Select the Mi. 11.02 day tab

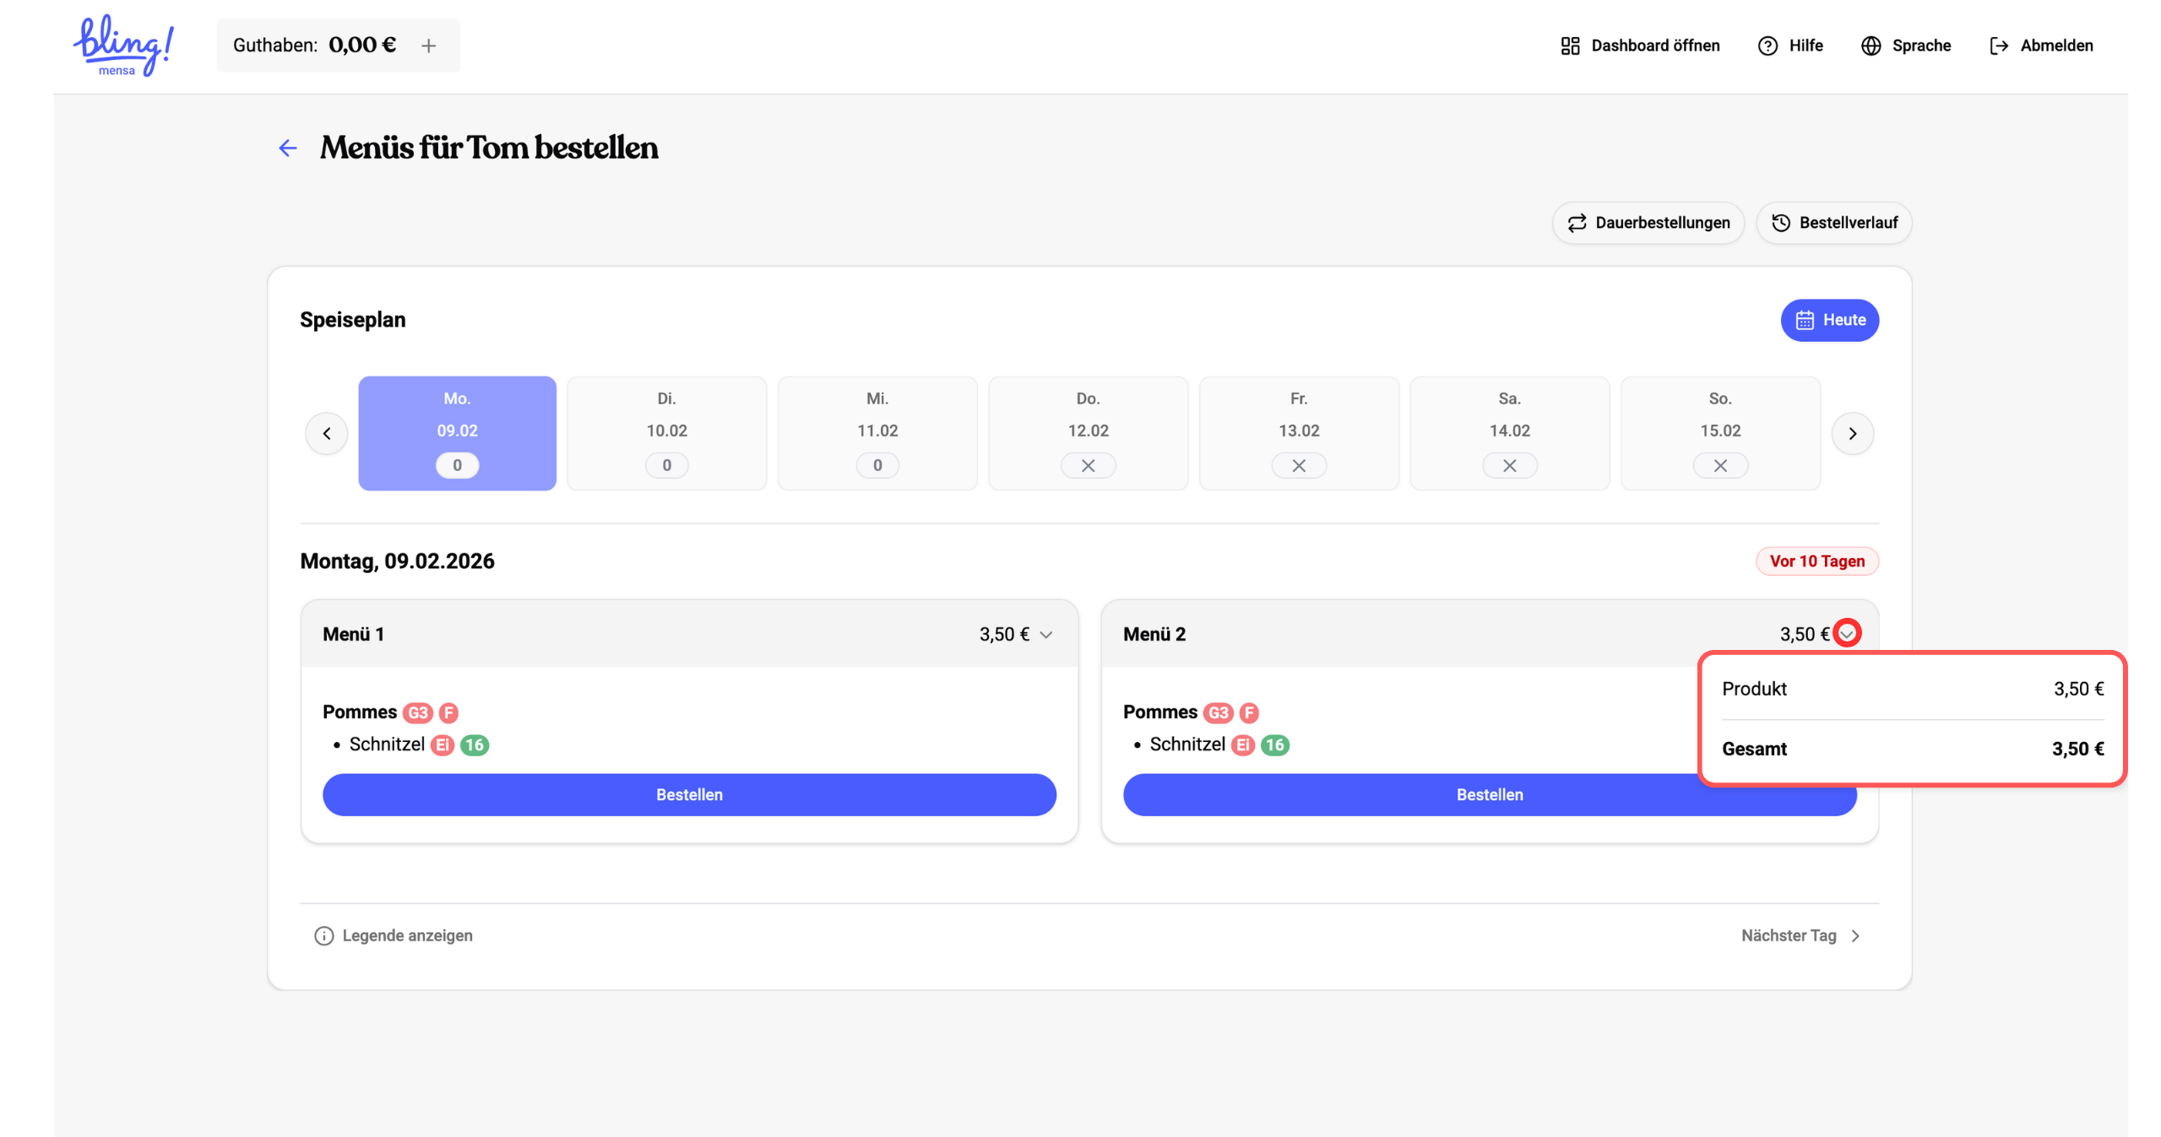(877, 433)
